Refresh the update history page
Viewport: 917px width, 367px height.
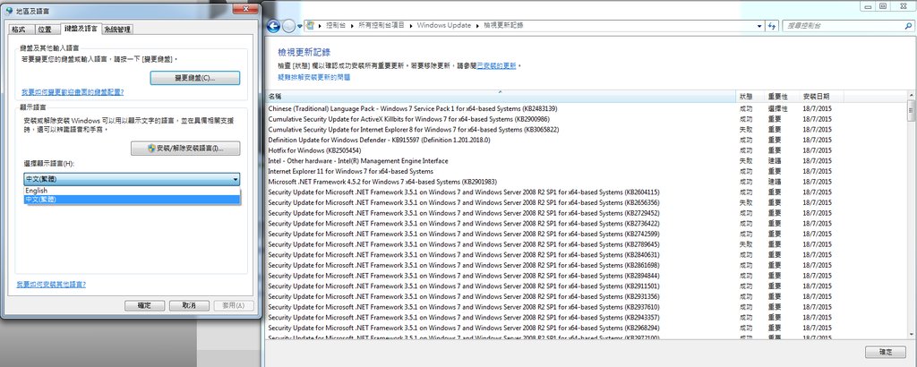coord(772,26)
